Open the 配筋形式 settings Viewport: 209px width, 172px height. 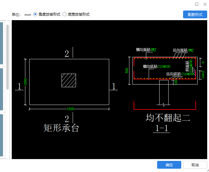click(195, 14)
